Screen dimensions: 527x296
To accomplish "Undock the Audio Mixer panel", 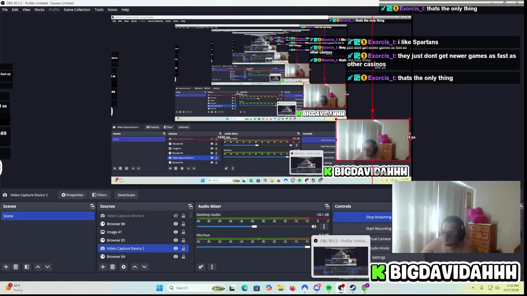I will coord(327,206).
